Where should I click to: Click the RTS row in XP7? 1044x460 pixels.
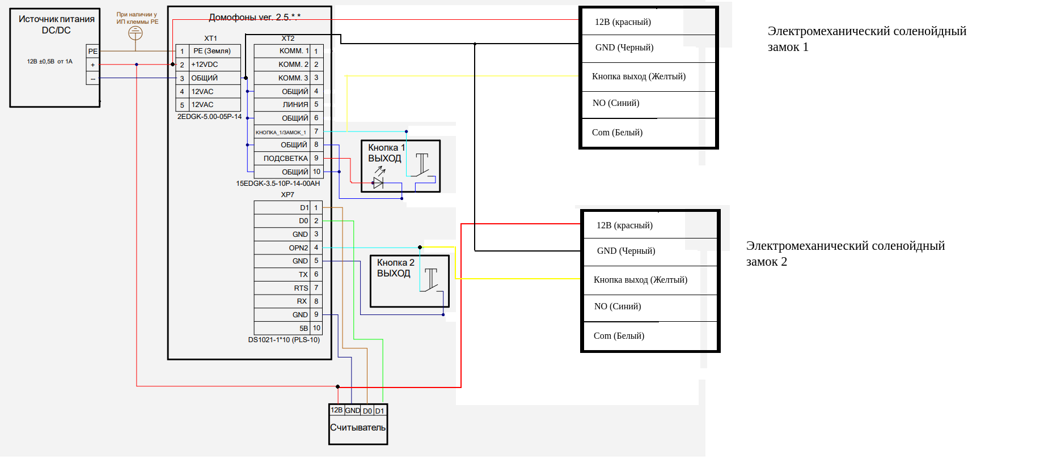(x=288, y=288)
